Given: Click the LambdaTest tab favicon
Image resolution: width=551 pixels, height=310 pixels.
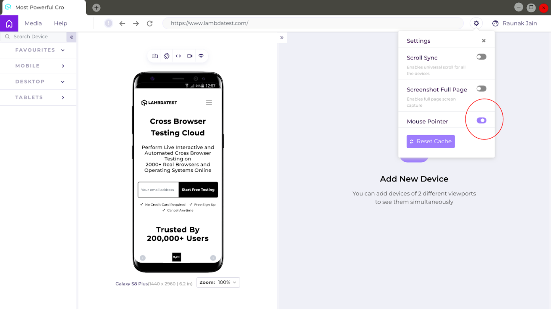Looking at the screenshot, I should point(8,7).
